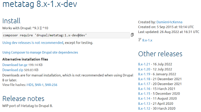Screen dimensions: 201x112
Task: Open release 8.x-1.15
Action: coord(144,94)
